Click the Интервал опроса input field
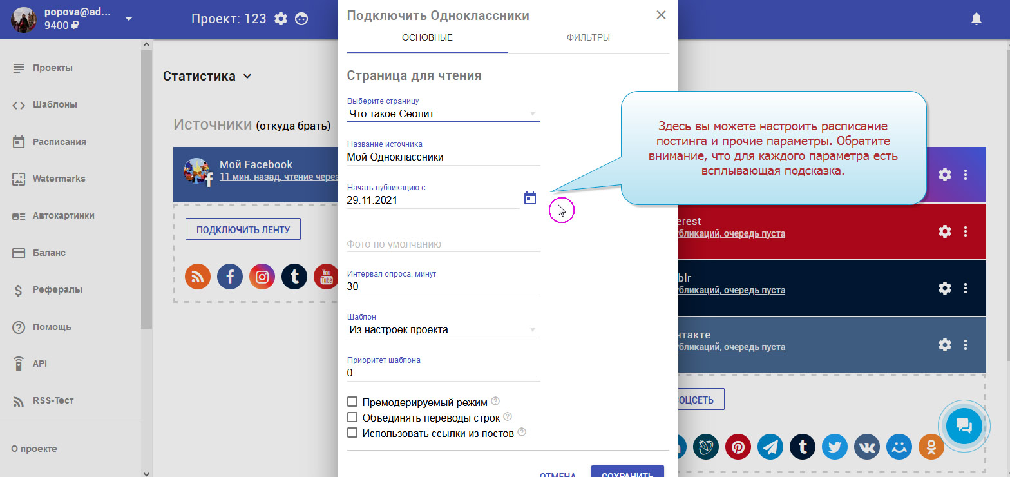Viewport: 1010px width, 477px height. tap(443, 287)
